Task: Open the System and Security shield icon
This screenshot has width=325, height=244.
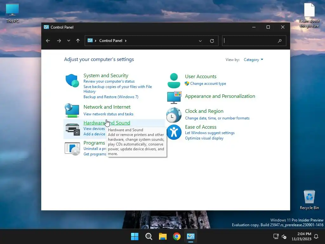Action: coord(72,80)
